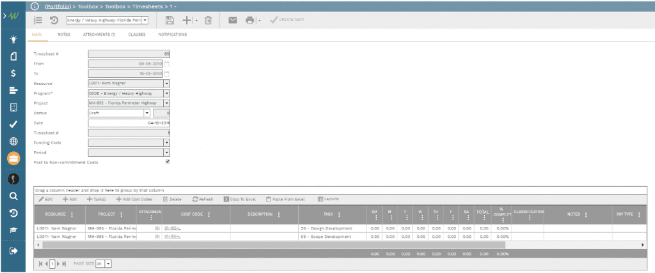Click the PMWeb logo in sidebar
655x273 pixels.
point(15,16)
